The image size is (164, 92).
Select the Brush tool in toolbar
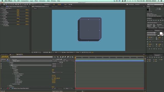23,4
